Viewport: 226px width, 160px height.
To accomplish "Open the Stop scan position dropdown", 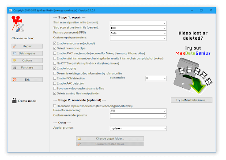I will (x=165, y=28).
